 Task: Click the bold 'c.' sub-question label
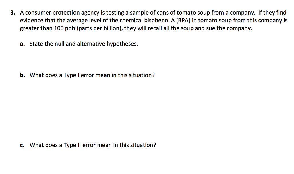22,145
